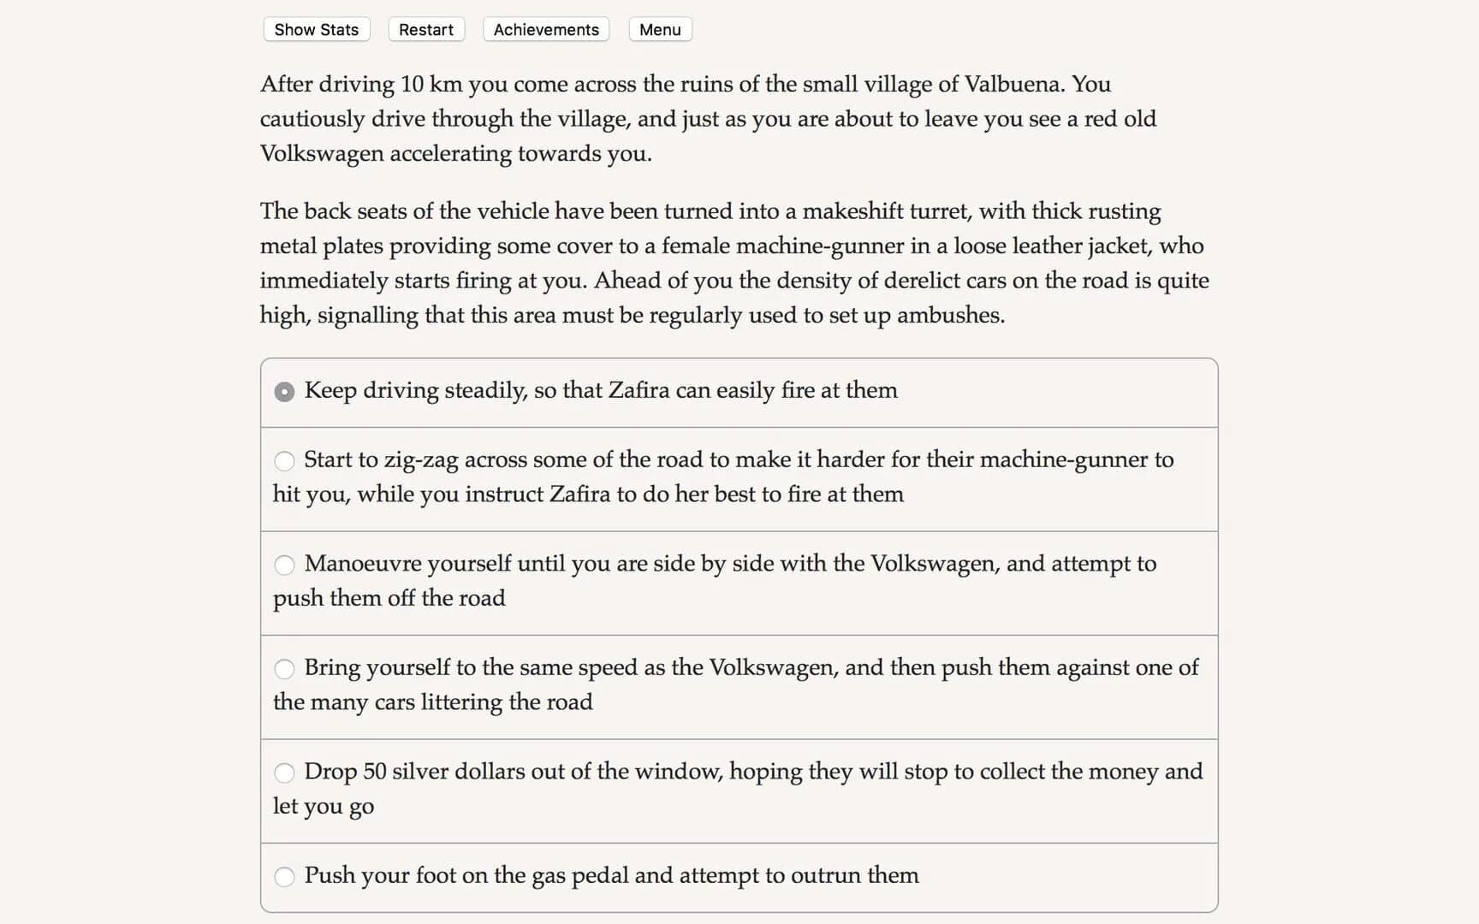Select the zig-zag across the road option
The width and height of the screenshot is (1479, 924).
285,460
